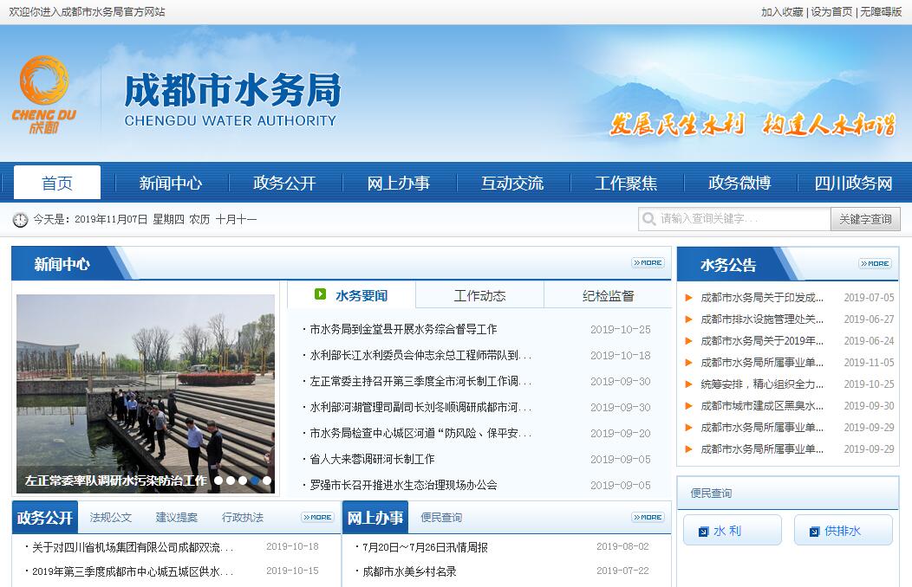This screenshot has height=587, width=912.
Task: Switch to the 工作动态 news tab
Action: click(x=479, y=296)
